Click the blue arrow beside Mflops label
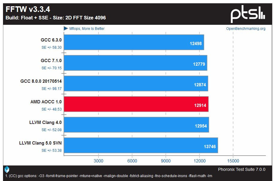The height and width of the screenshot is (181, 275). 66,28
